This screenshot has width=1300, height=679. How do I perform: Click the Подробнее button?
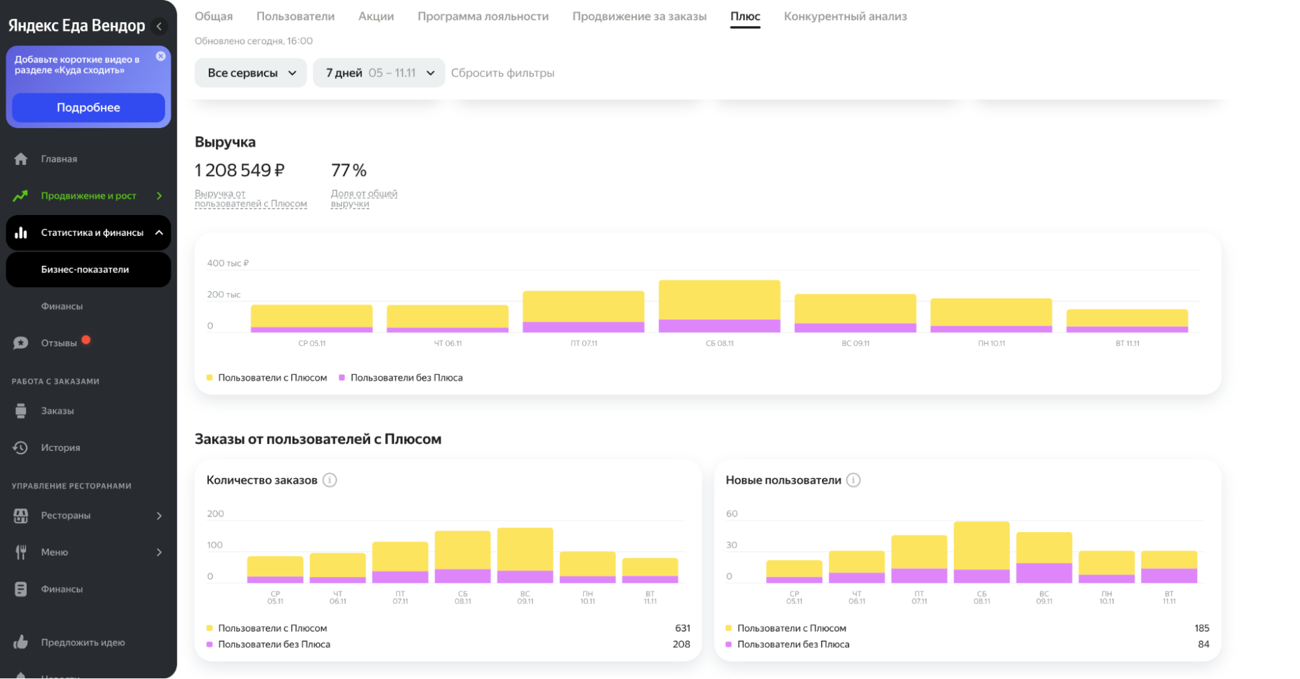coord(88,108)
